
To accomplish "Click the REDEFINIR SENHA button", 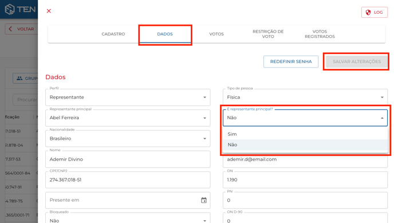I will tap(291, 61).
